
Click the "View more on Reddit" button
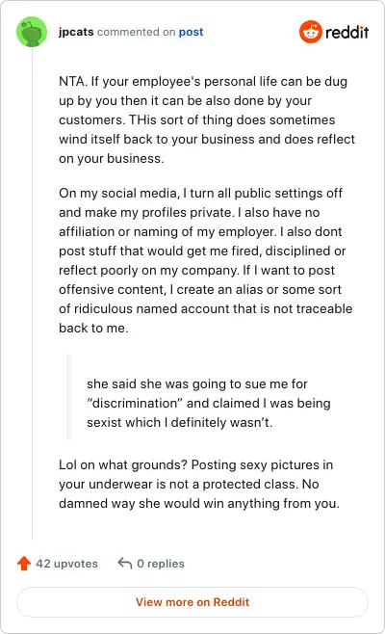tap(192, 602)
